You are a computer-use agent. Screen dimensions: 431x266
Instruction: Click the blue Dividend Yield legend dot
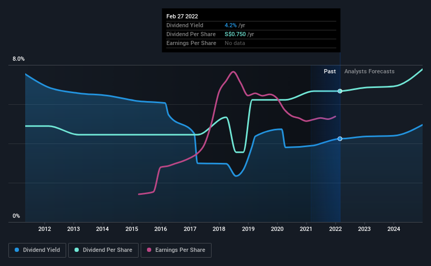click(17, 250)
